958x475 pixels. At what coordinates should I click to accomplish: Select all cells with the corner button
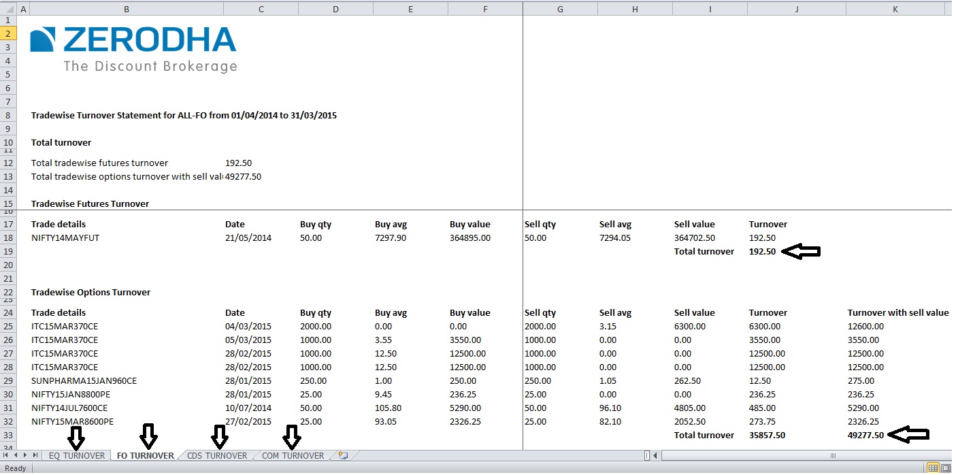(x=7, y=8)
